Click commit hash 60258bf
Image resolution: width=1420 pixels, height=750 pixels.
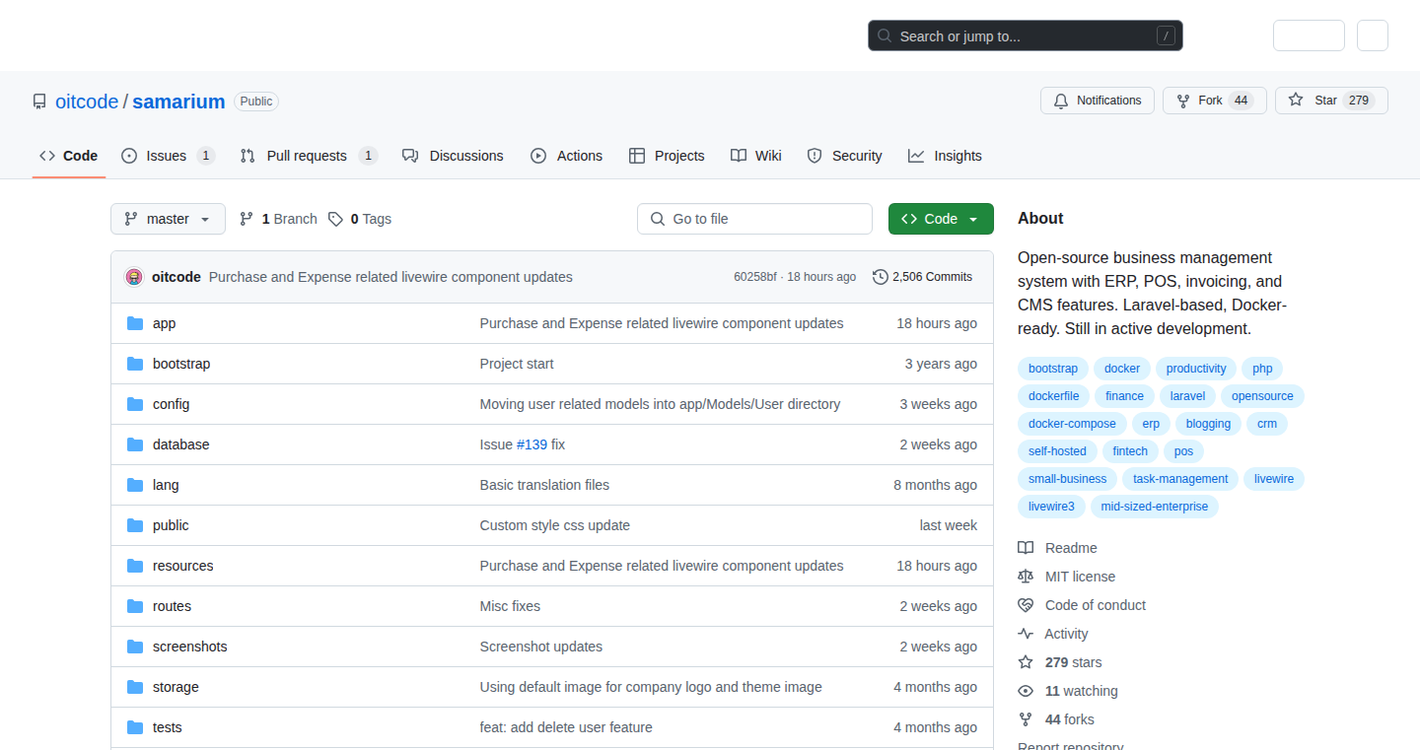tap(755, 277)
